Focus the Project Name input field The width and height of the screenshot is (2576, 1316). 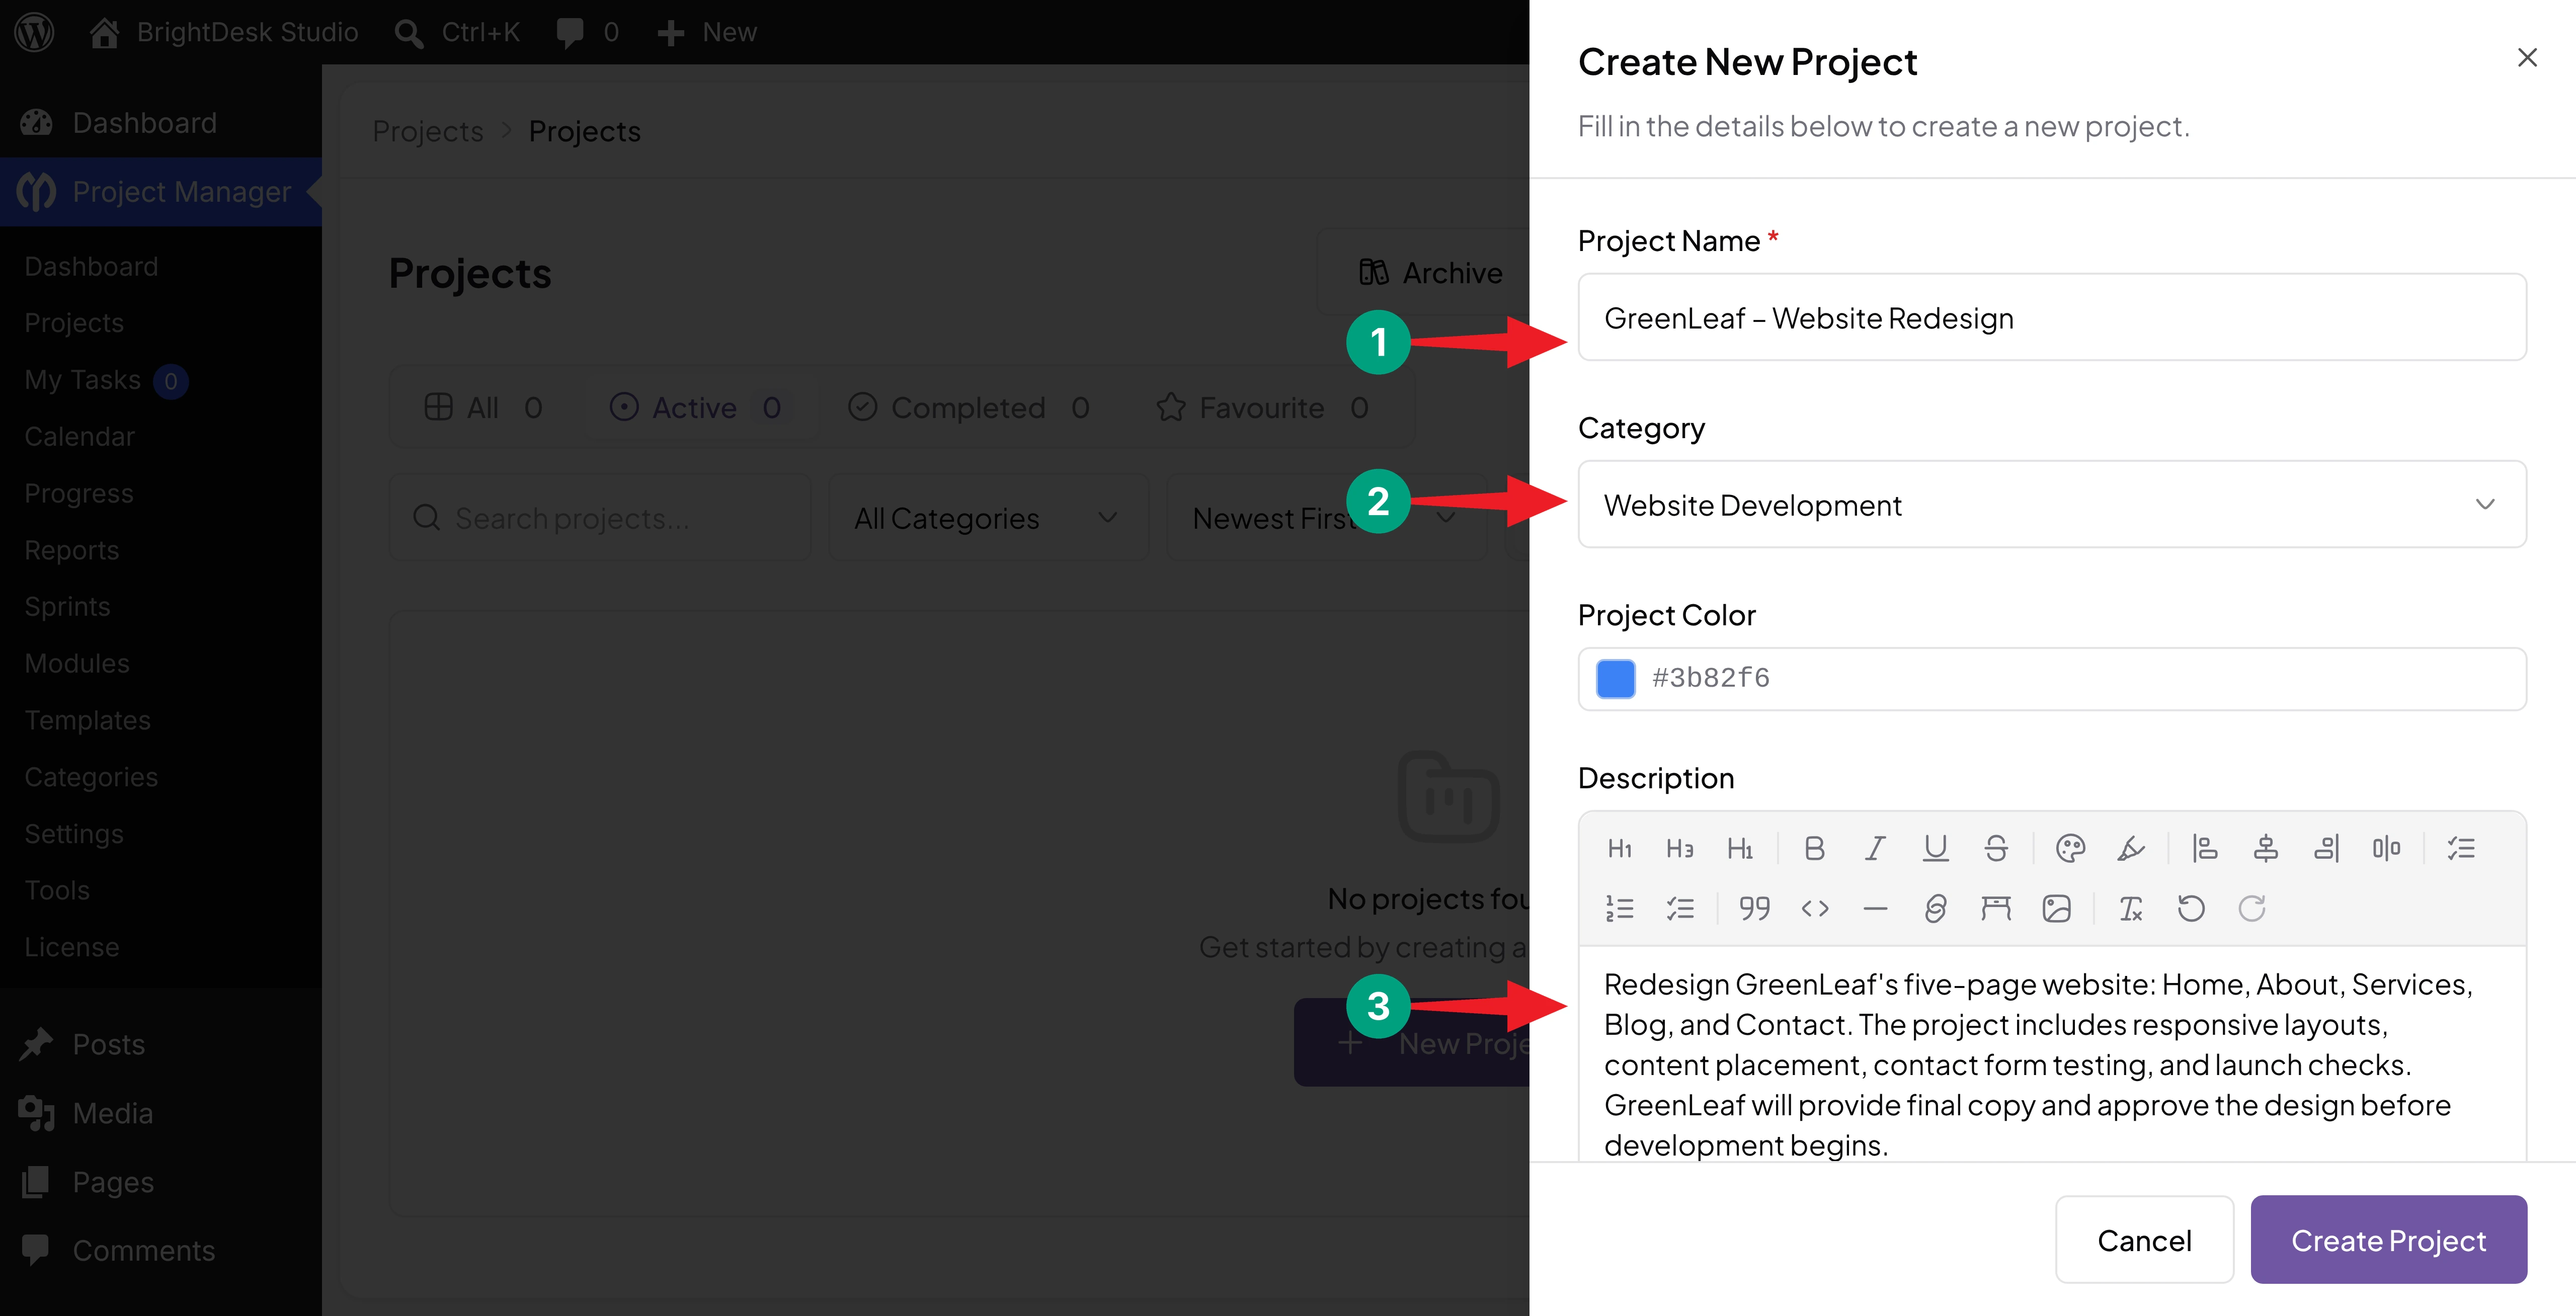[x=2052, y=317]
